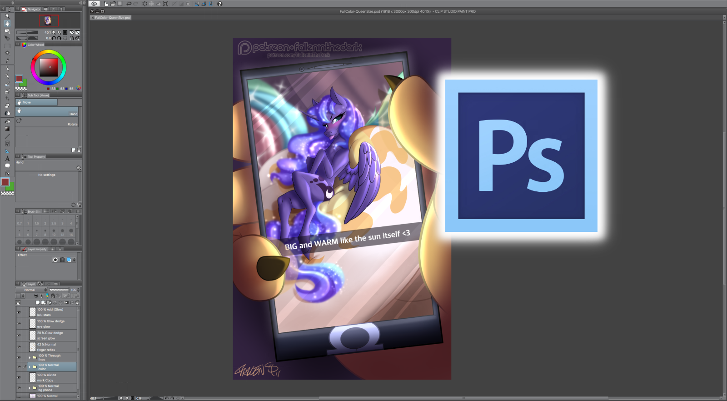Open the Normal blending mode dropdown
727x401 pixels.
click(x=32, y=290)
